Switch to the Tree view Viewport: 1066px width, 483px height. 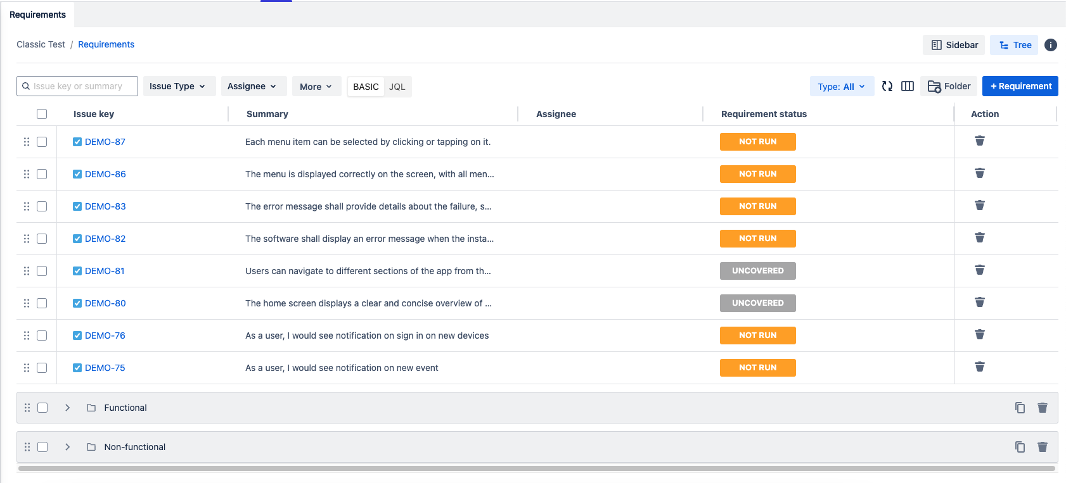point(1015,45)
